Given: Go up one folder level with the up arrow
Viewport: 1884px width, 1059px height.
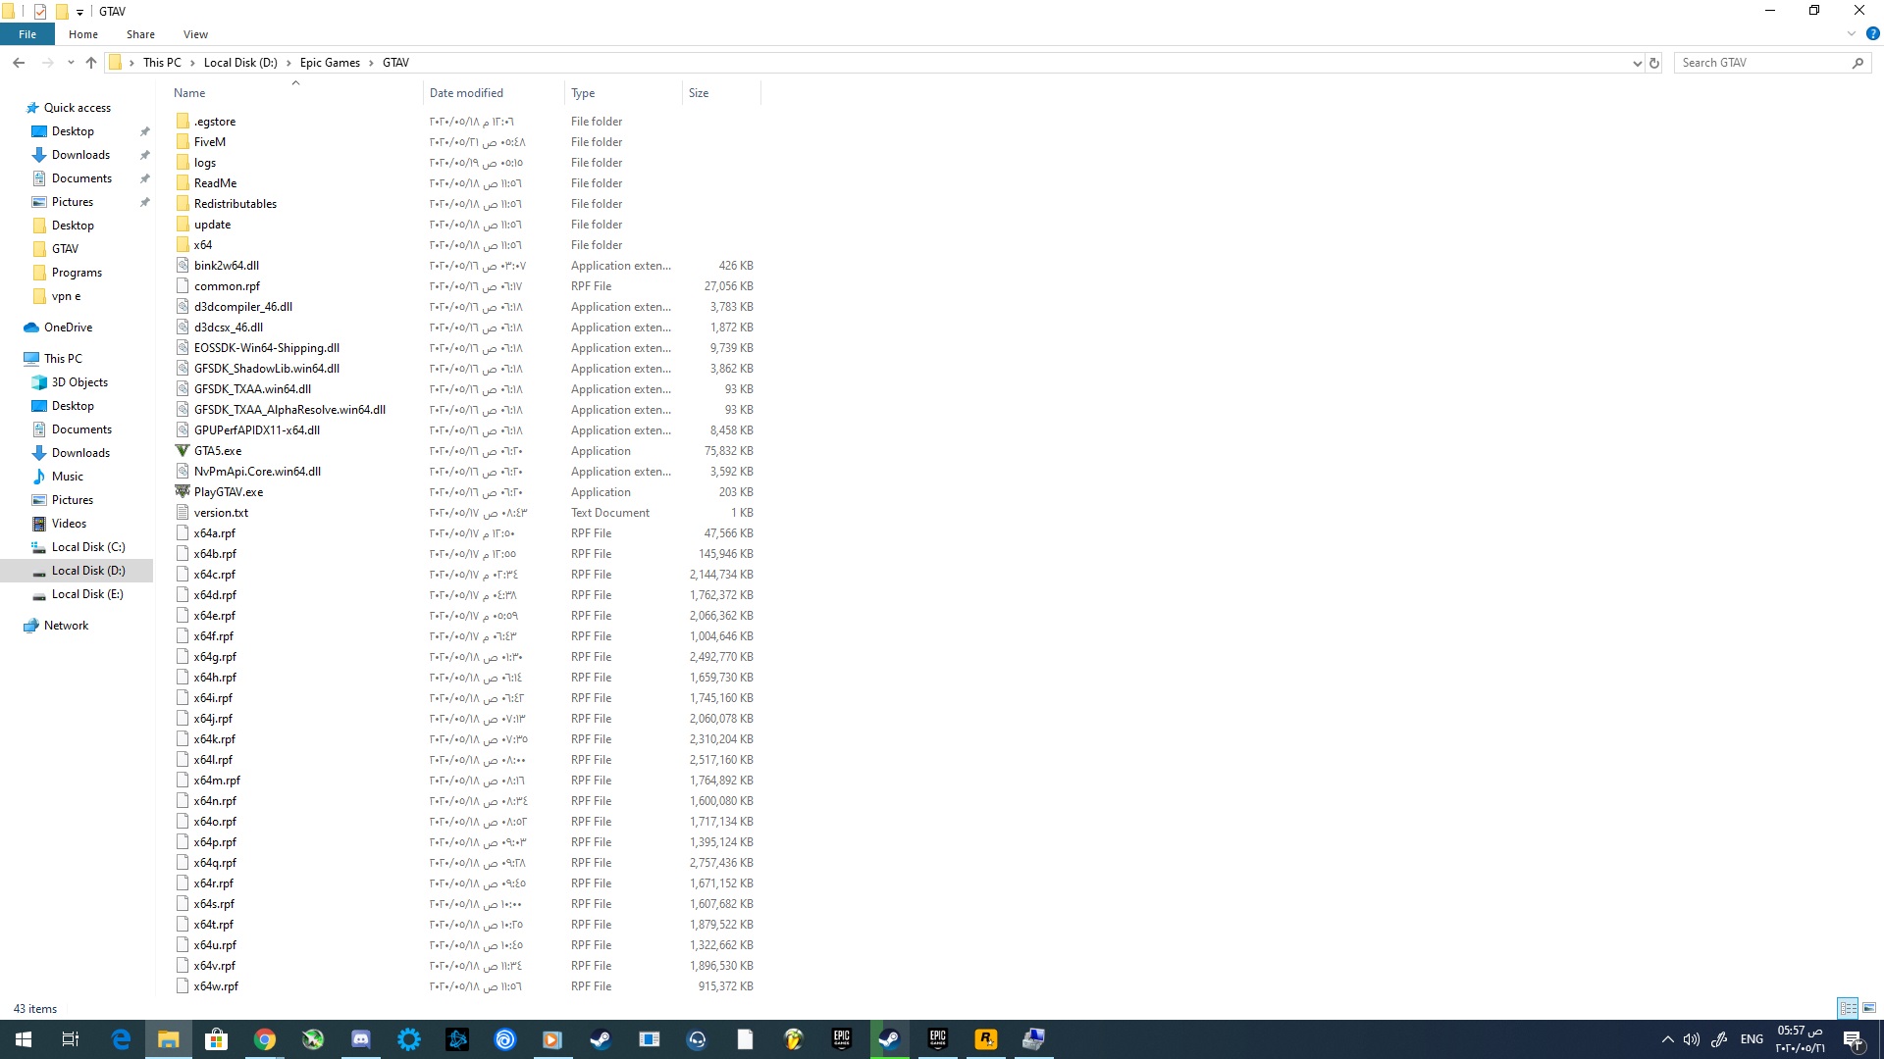Looking at the screenshot, I should (91, 63).
